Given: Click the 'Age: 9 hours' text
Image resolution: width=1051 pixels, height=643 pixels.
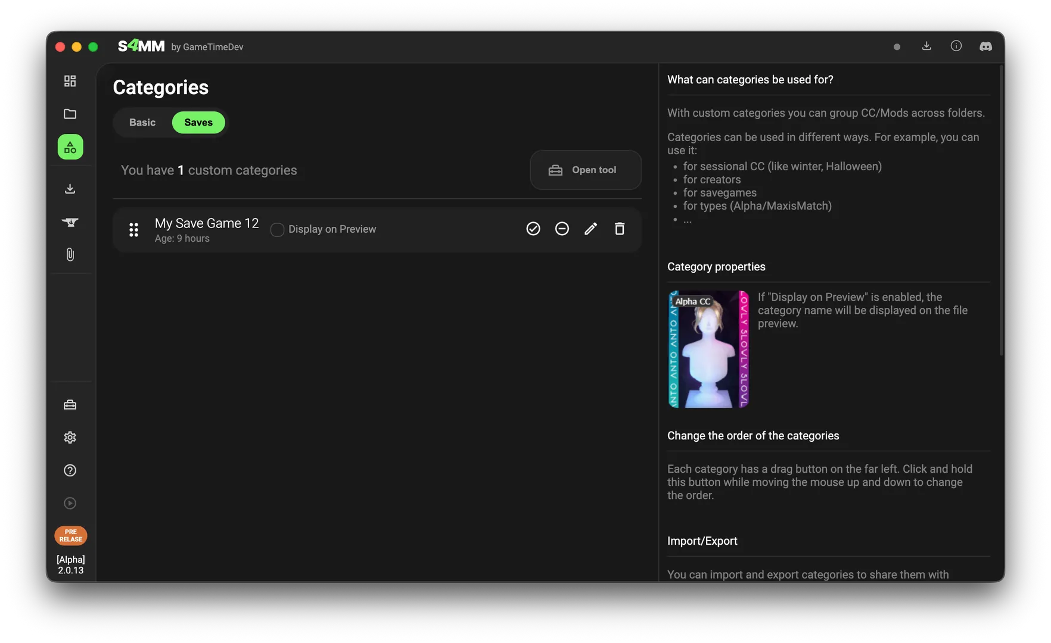Looking at the screenshot, I should coord(182,239).
